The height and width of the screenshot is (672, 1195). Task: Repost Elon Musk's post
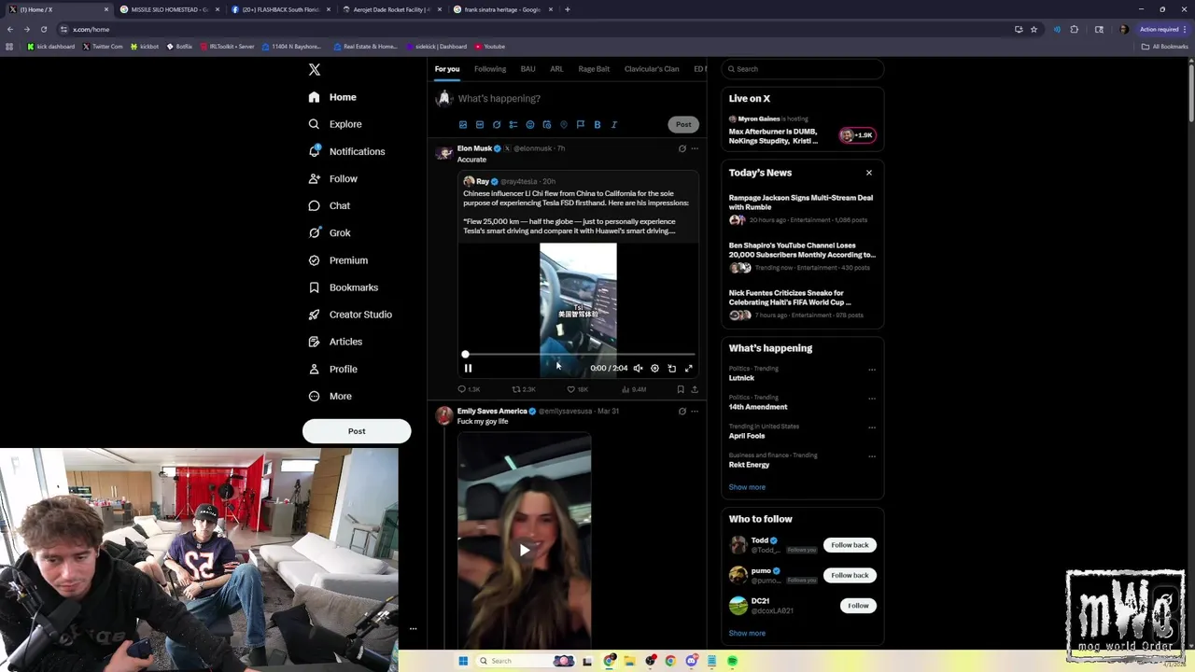coord(523,389)
